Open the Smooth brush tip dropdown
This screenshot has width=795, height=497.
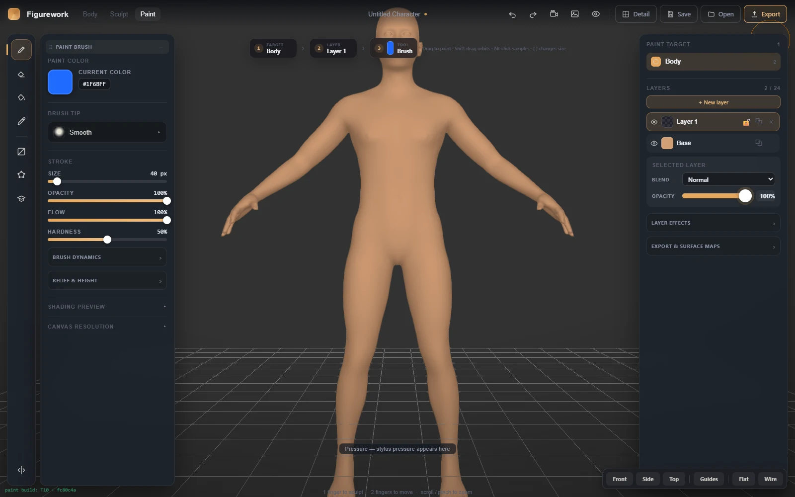coord(107,132)
